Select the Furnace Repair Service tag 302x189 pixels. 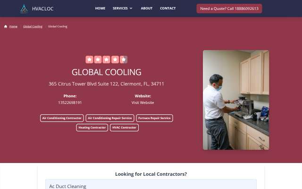154,118
